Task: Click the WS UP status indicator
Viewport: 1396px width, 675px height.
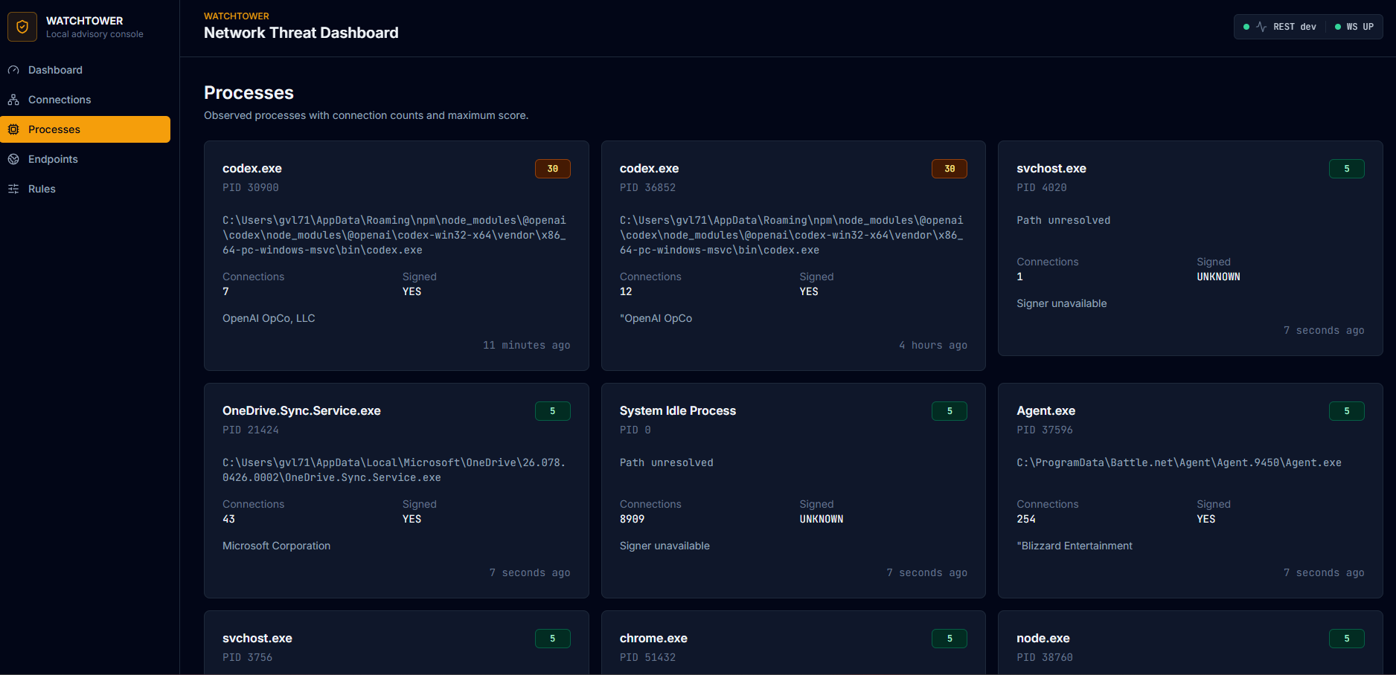Action: 1354,27
